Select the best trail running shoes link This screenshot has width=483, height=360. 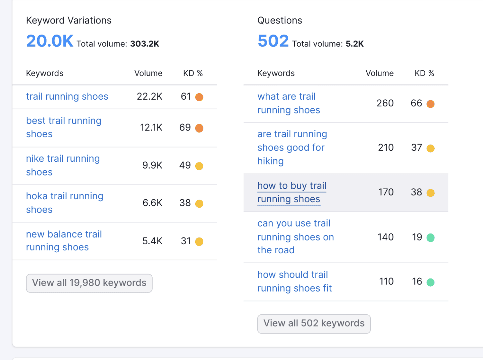(64, 127)
